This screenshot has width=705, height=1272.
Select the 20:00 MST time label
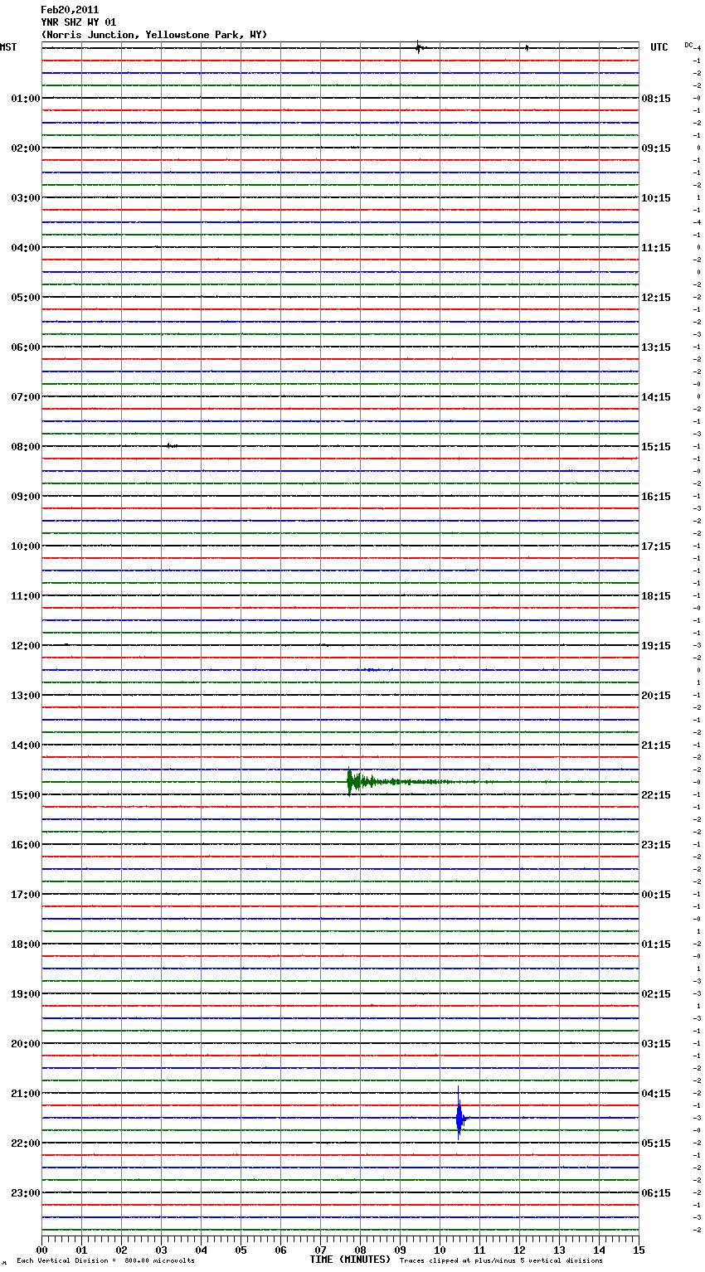tap(26, 1044)
